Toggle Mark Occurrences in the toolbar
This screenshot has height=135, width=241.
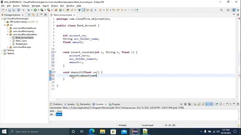pos(84,10)
